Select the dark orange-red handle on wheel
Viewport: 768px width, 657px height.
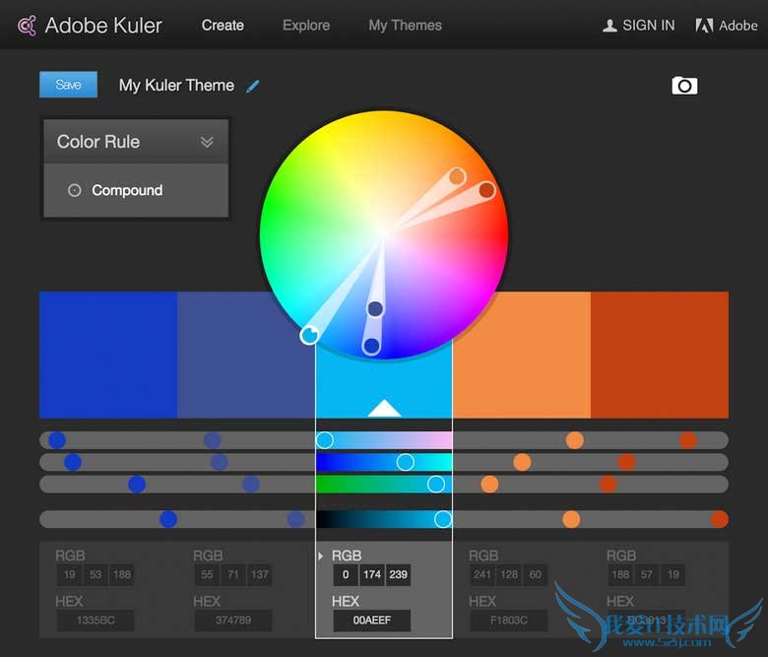(486, 190)
